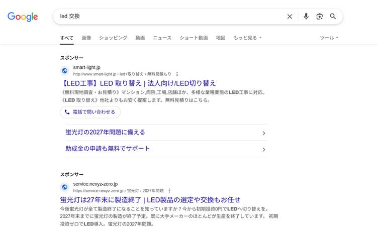
Task: Switch to the ショッピング tab
Action: (x=113, y=38)
